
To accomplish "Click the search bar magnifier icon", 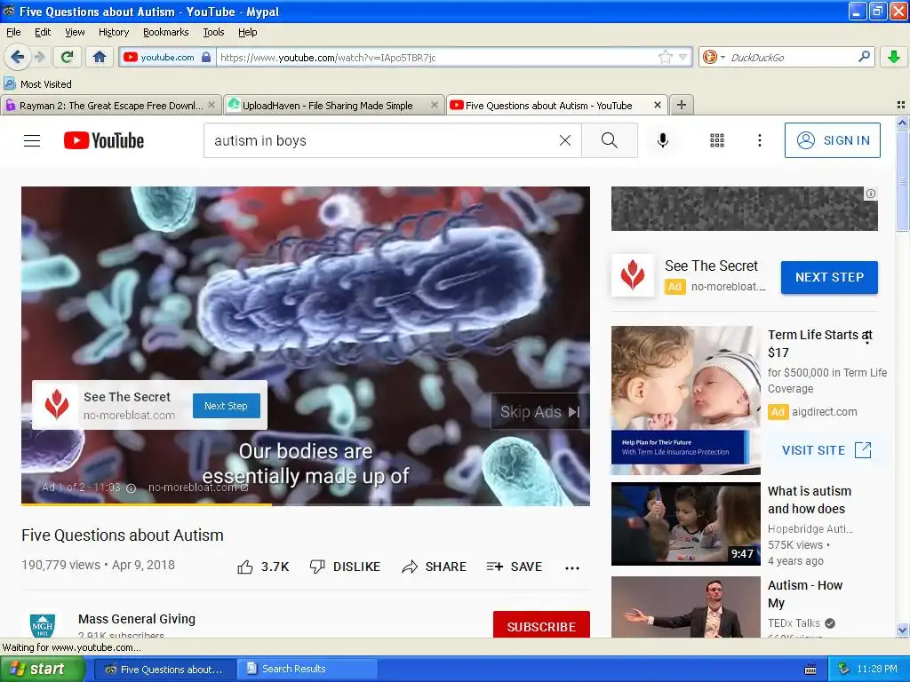I will [x=864, y=56].
